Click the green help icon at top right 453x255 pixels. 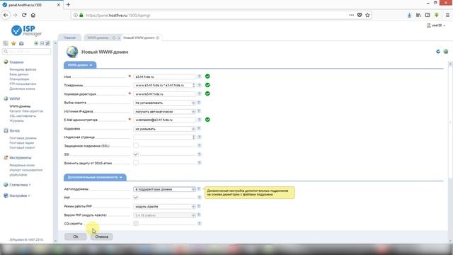[446, 52]
